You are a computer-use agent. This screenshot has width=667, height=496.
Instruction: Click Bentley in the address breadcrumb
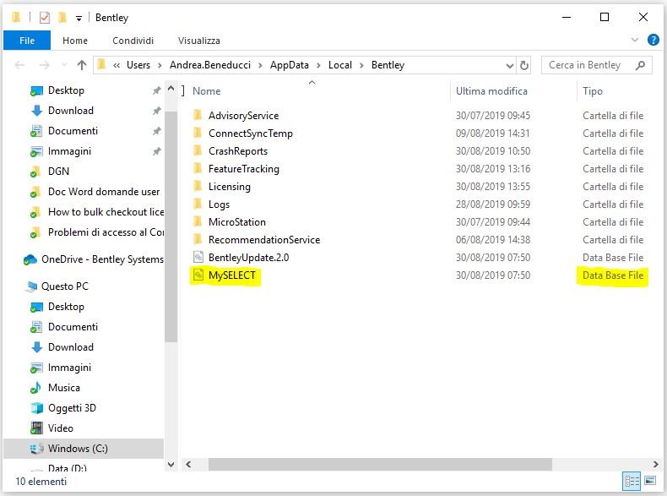[388, 65]
